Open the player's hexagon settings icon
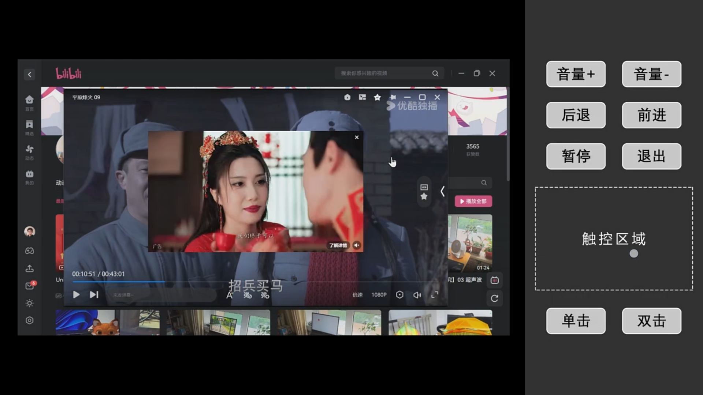Image resolution: width=703 pixels, height=395 pixels. (x=399, y=295)
